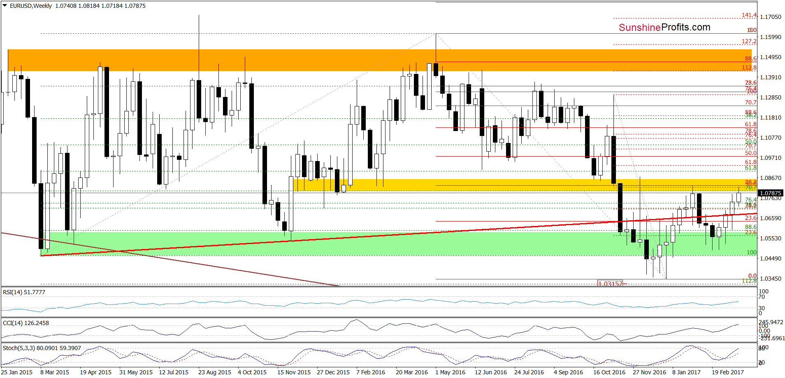Click the 20 Mar 2016 date label
Viewport: 785px width, 378px height.
412,372
